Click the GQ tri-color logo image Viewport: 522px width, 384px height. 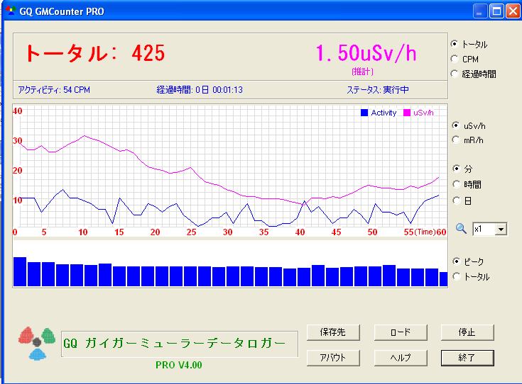click(37, 344)
